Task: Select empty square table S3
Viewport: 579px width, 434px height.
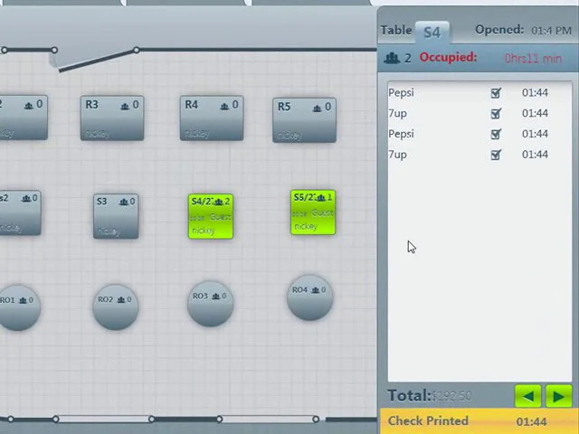Action: [116, 216]
